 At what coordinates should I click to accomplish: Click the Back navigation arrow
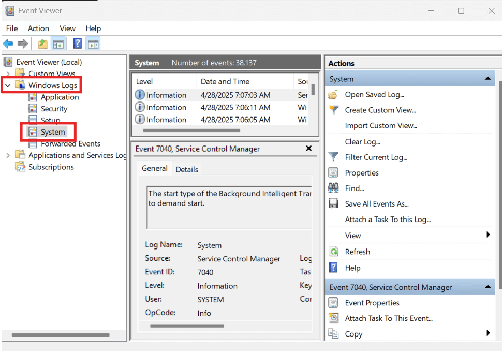[x=8, y=43]
